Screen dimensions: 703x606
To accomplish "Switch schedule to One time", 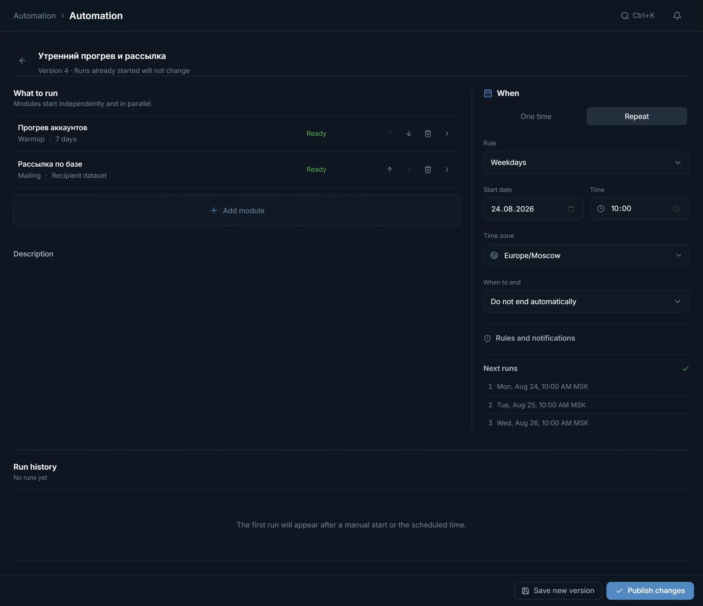I will pos(536,116).
